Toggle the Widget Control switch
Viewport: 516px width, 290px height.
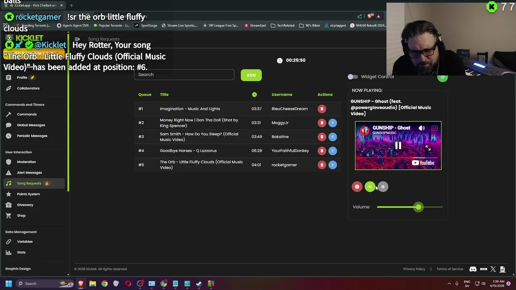click(x=353, y=77)
